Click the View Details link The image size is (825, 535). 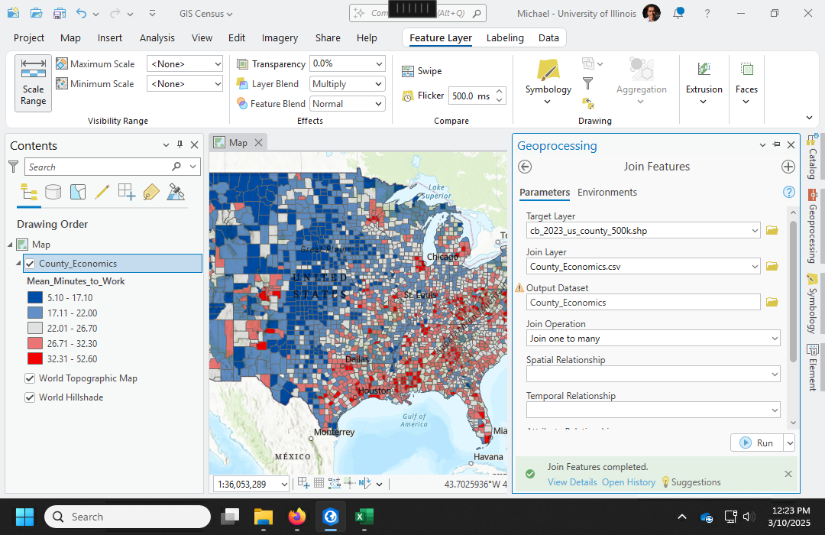click(572, 482)
